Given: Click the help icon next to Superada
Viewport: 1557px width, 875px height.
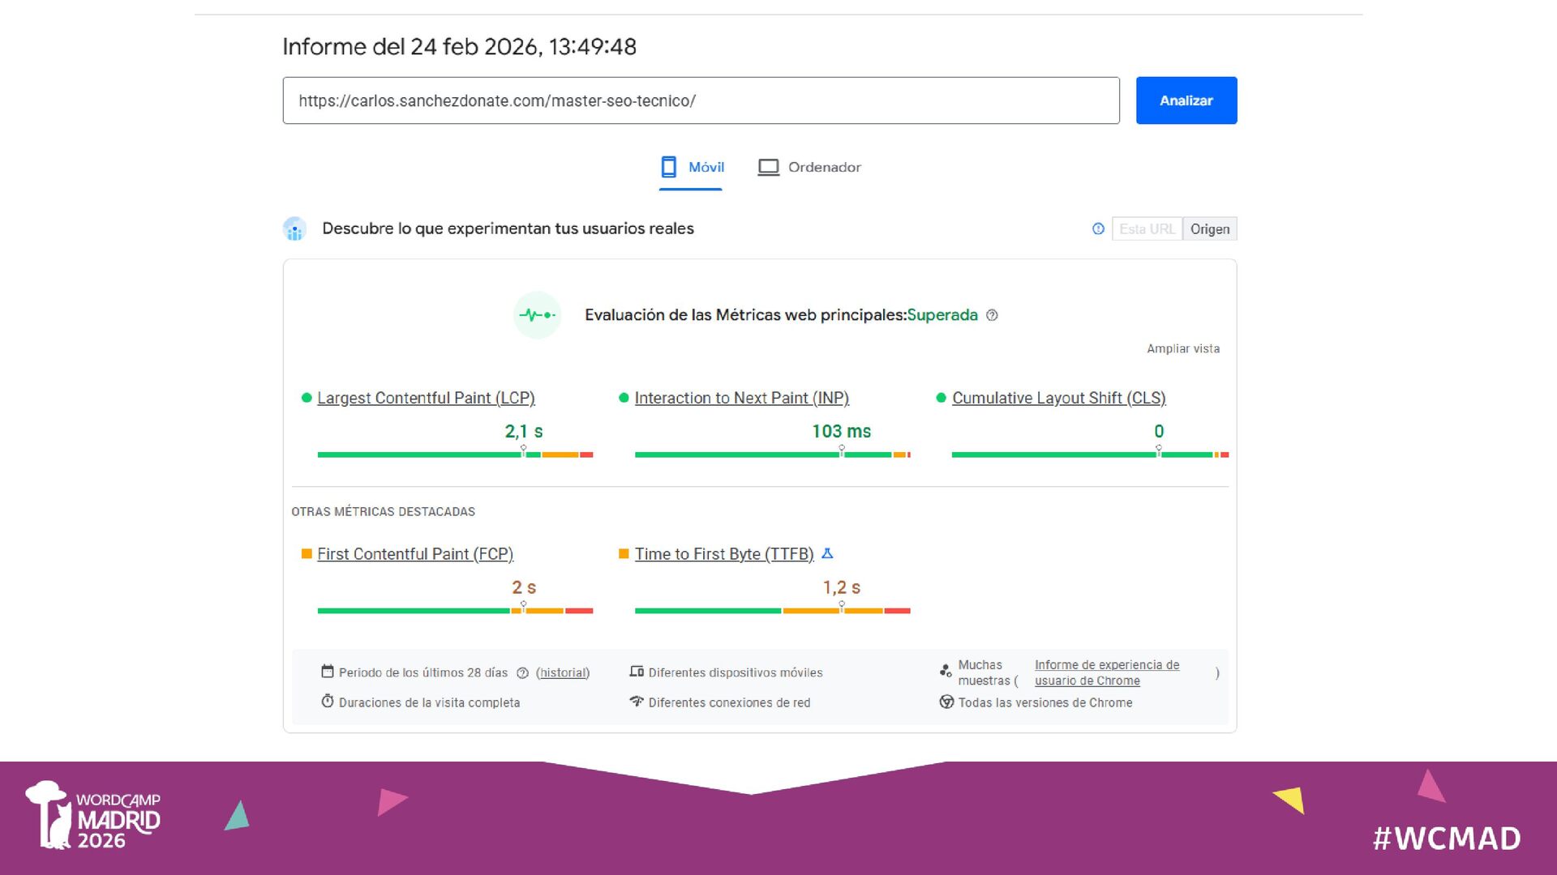Looking at the screenshot, I should point(992,315).
